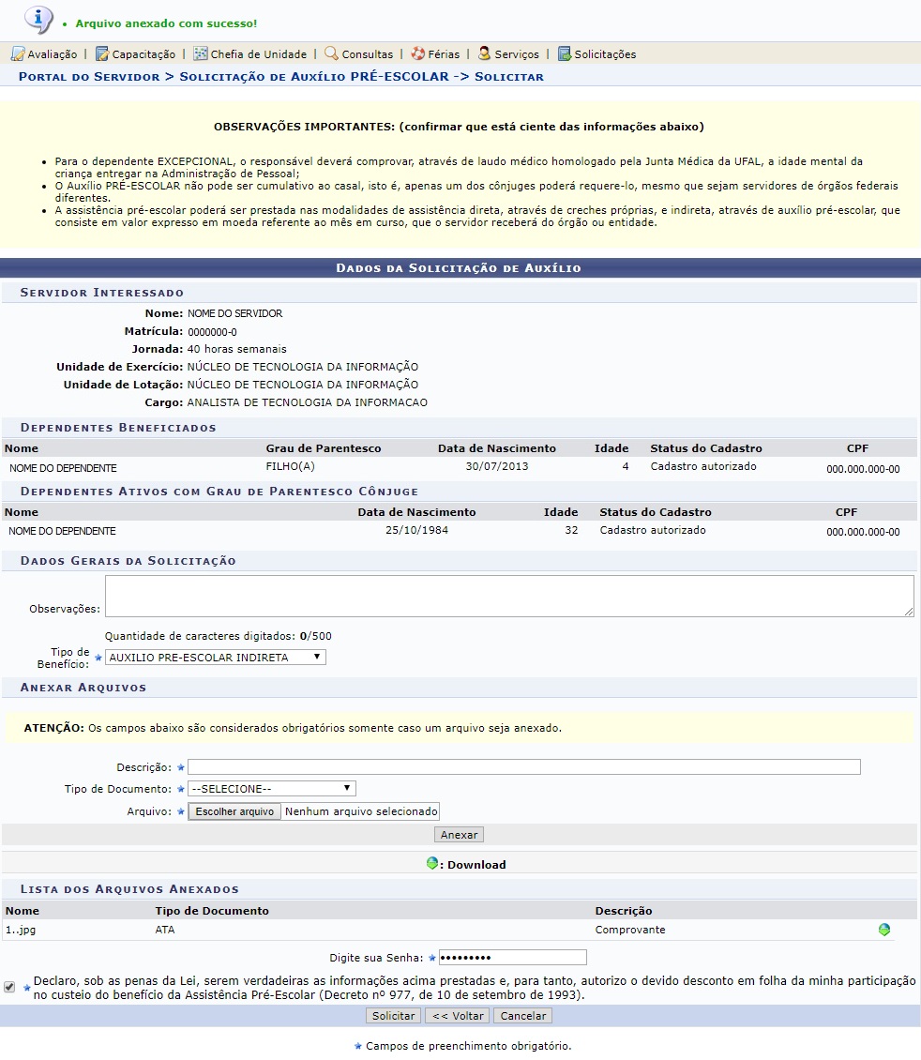Click the Cancelar button
Image resolution: width=921 pixels, height=1060 pixels.
(523, 1016)
